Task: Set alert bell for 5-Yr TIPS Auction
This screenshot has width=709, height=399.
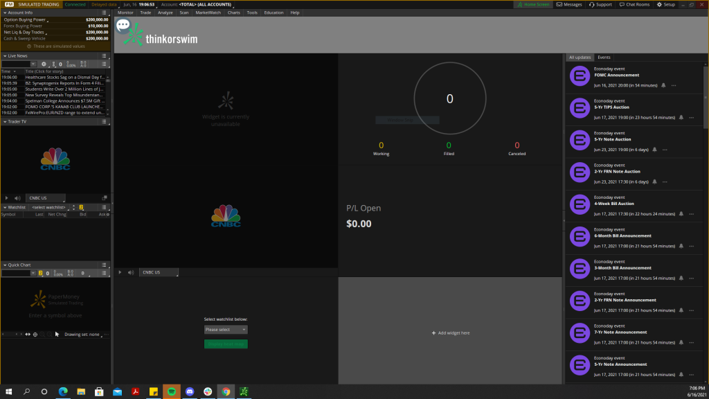Action: [681, 118]
